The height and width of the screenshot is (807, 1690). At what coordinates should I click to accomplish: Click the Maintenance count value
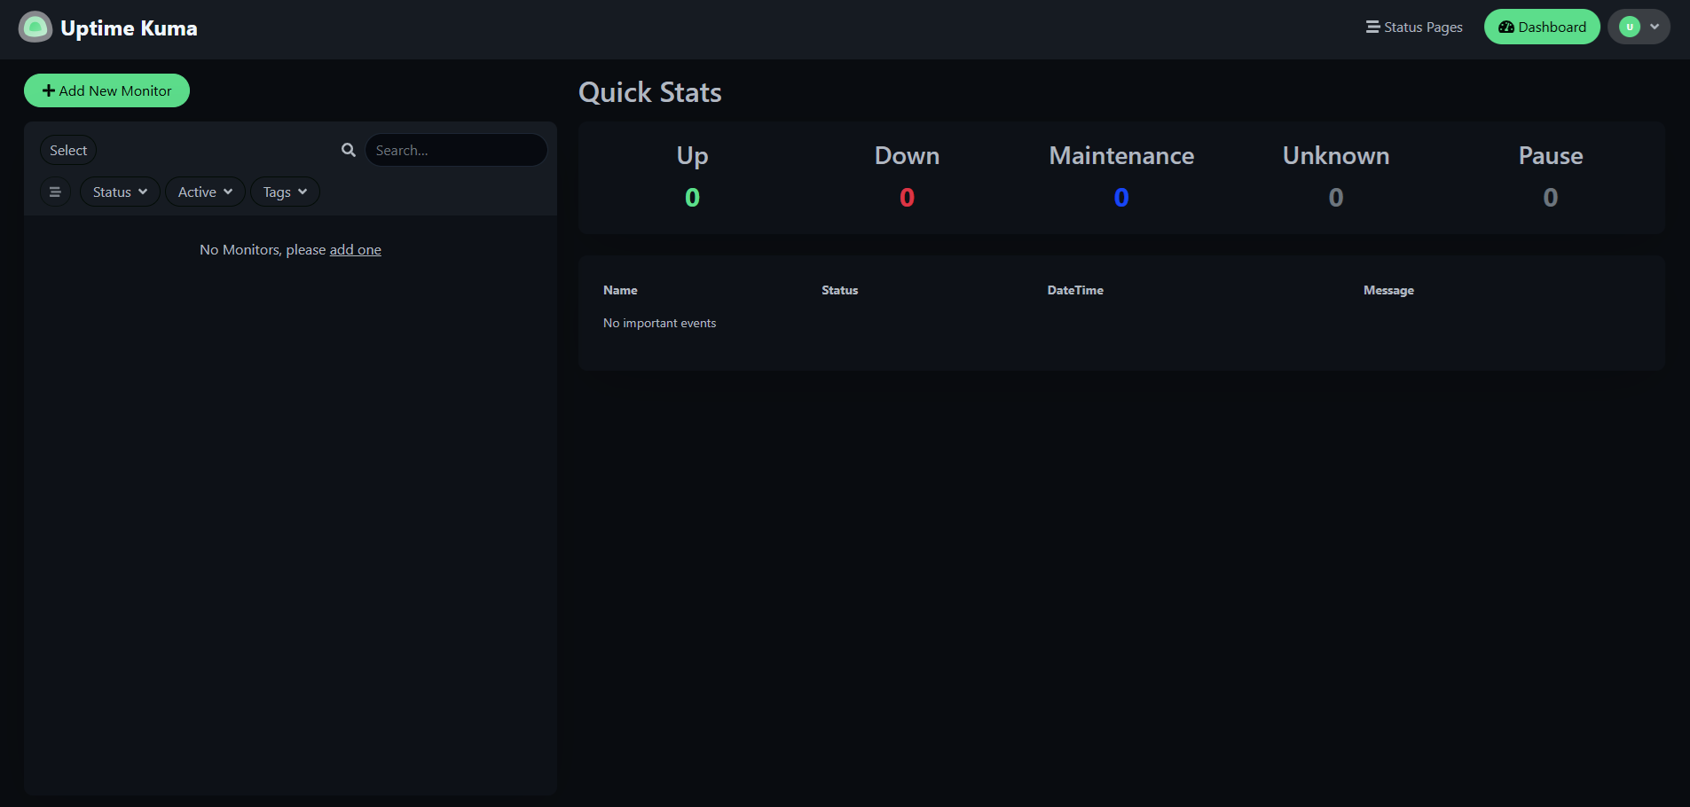click(1121, 198)
